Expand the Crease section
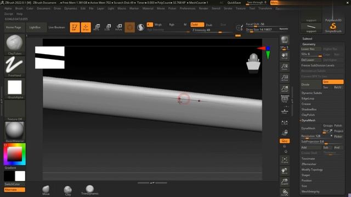 pyautogui.click(x=306, y=104)
